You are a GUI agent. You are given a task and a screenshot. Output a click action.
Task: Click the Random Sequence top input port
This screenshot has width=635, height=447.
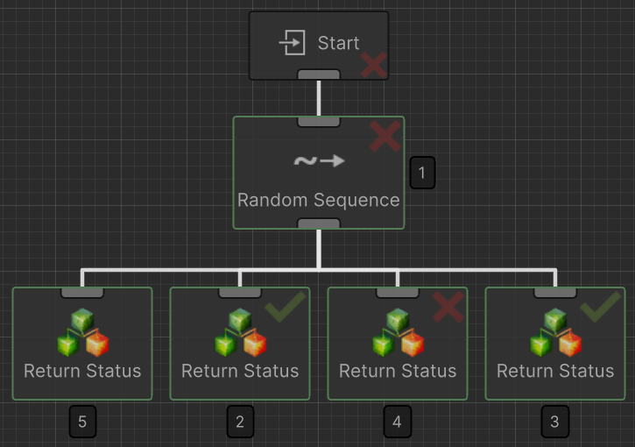pos(318,121)
